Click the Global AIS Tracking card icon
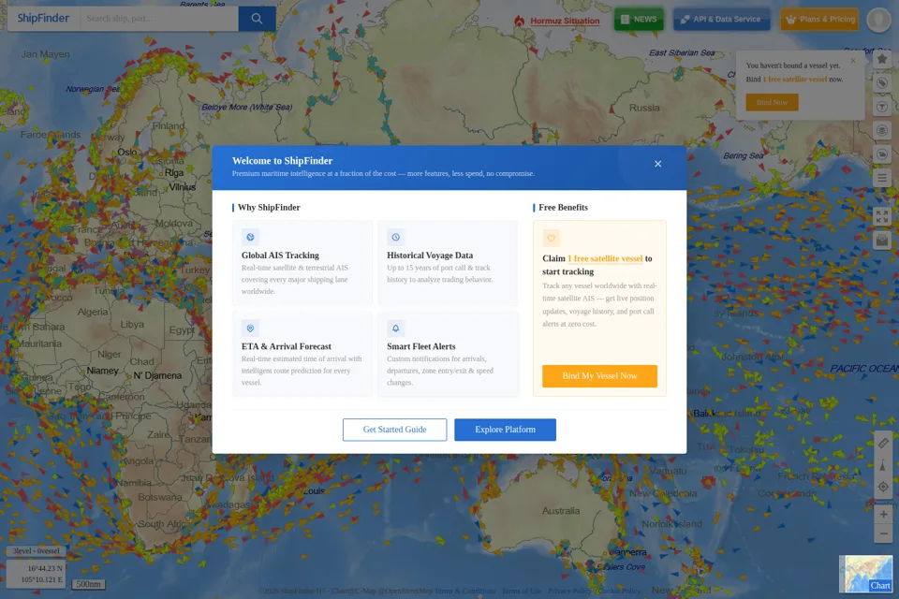899x599 pixels. pyautogui.click(x=250, y=238)
